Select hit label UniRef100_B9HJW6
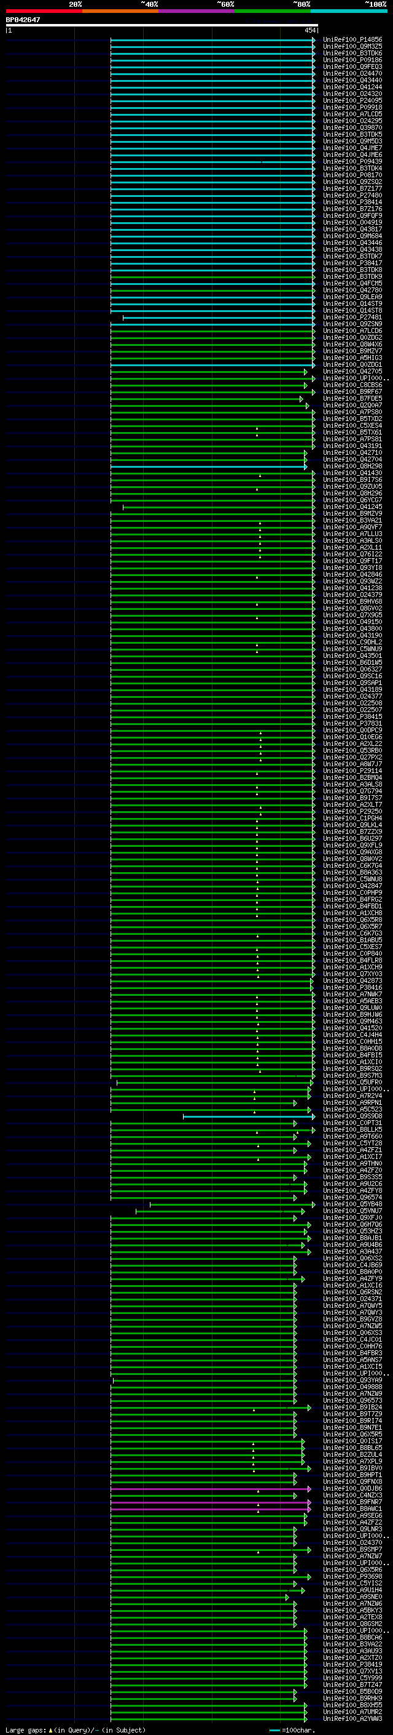The width and height of the screenshot is (393, 1735). coord(352,1015)
